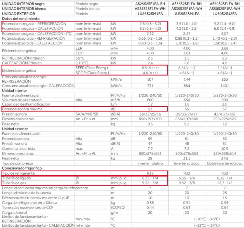Click sound pressure values '45/41/37/28'

click(225, 114)
